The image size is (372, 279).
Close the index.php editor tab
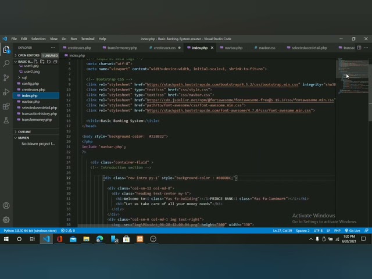212,48
